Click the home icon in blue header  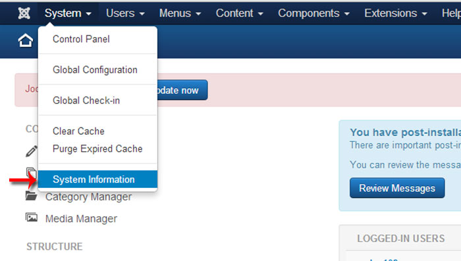25,40
